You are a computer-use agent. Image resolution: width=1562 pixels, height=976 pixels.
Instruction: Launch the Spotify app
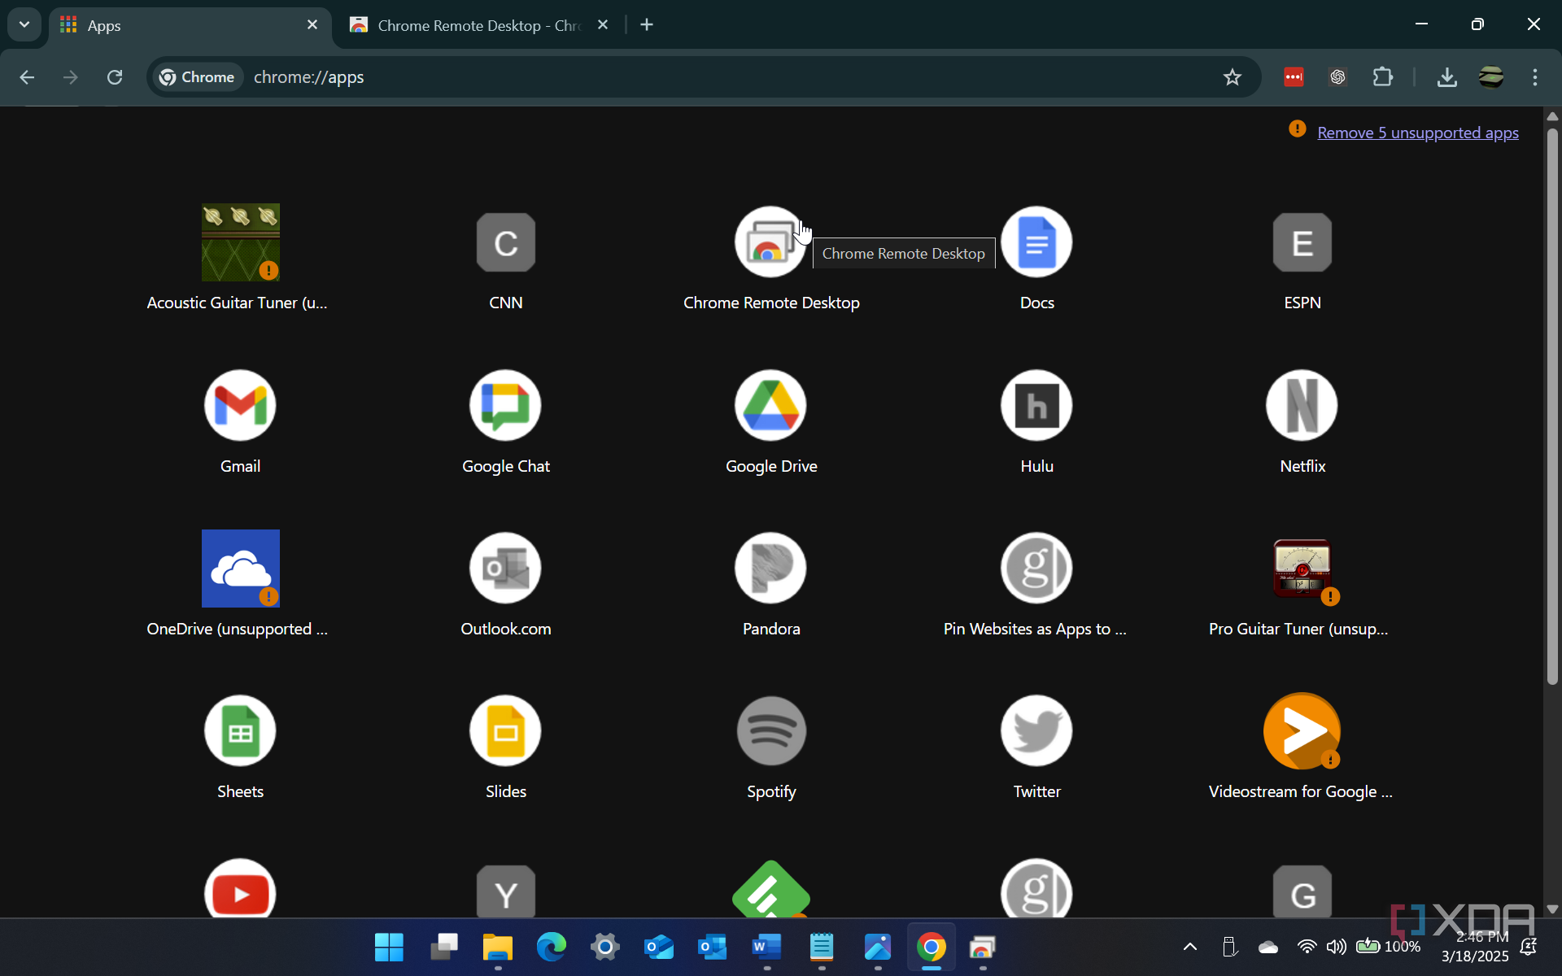[x=770, y=730]
